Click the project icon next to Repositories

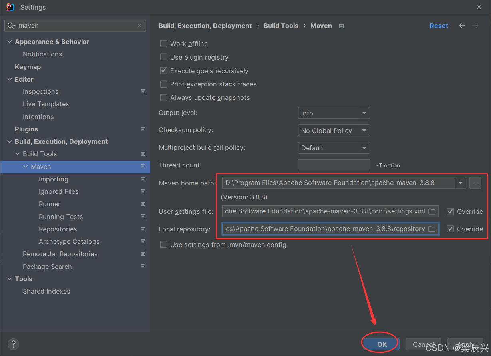click(143, 229)
